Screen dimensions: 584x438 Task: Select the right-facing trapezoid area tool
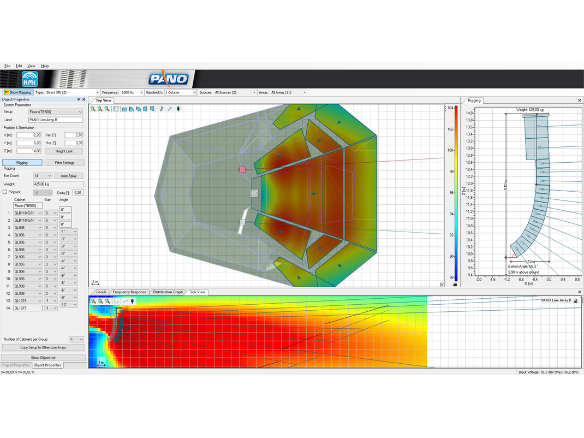(152, 109)
